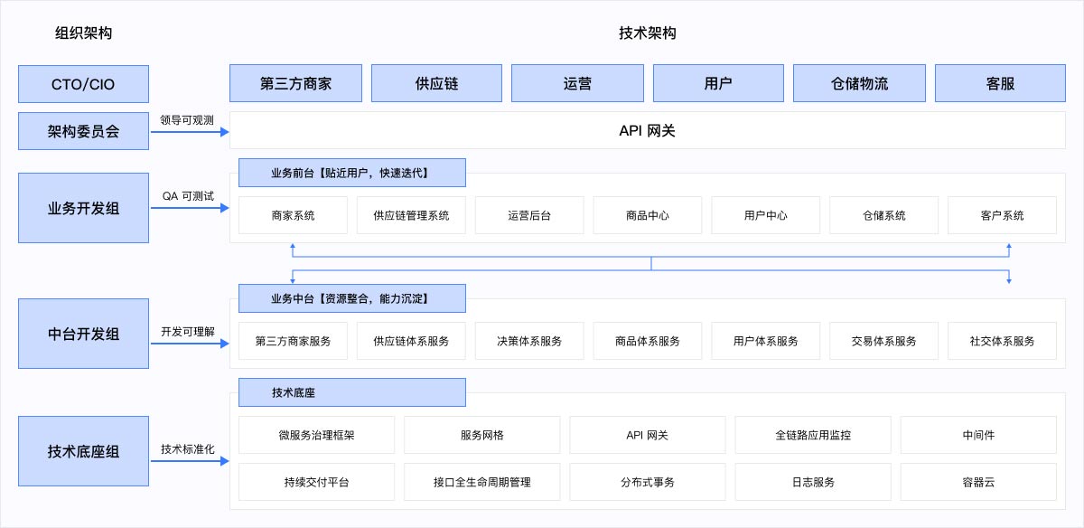Viewport: 1084px width, 528px height.
Task: Select the 商品中心 module box
Action: point(647,215)
